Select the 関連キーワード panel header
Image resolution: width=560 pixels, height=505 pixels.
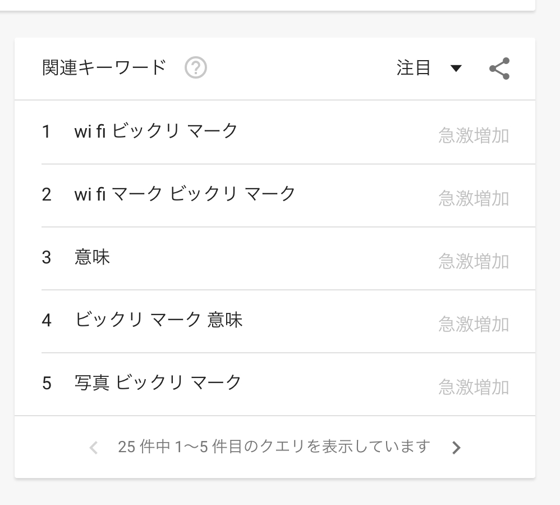(x=103, y=67)
